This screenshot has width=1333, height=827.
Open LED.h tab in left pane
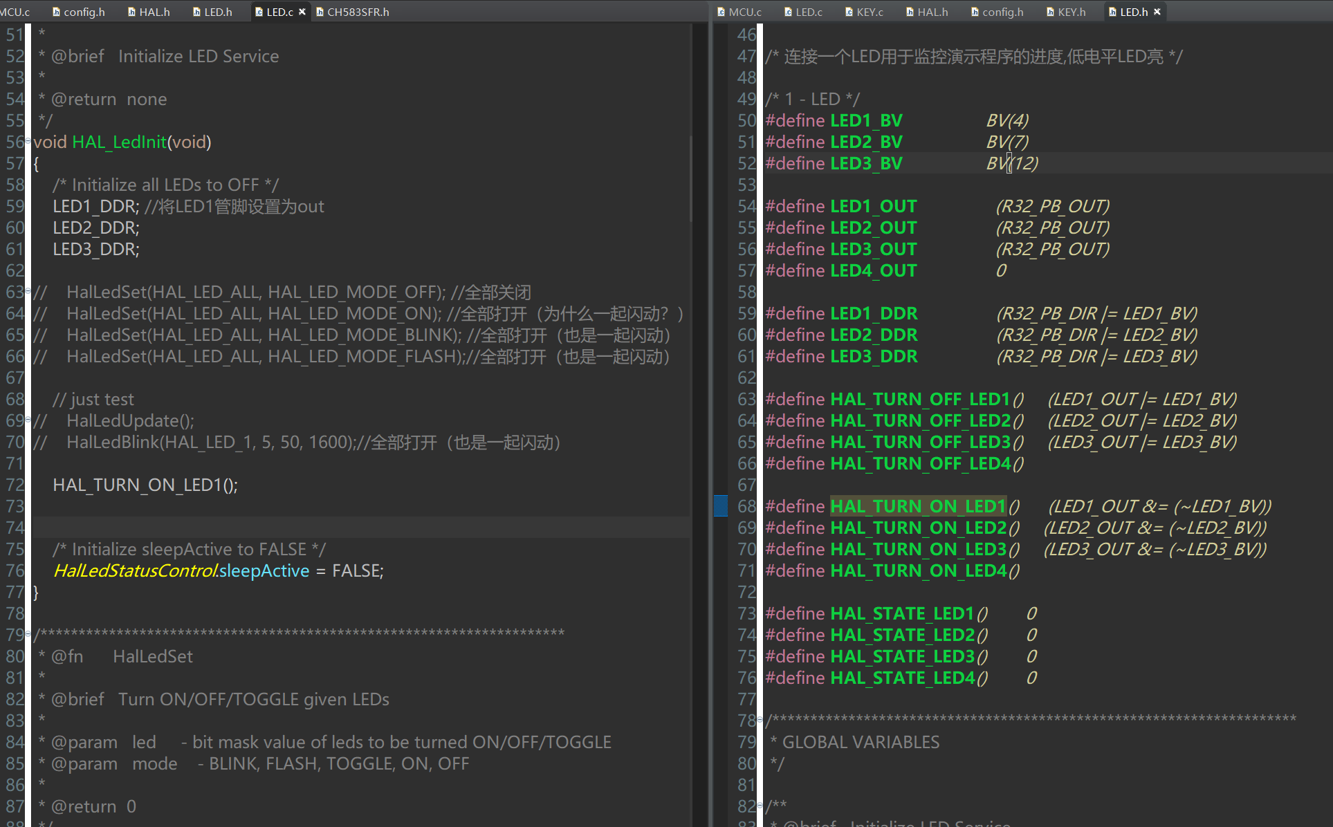tap(212, 12)
